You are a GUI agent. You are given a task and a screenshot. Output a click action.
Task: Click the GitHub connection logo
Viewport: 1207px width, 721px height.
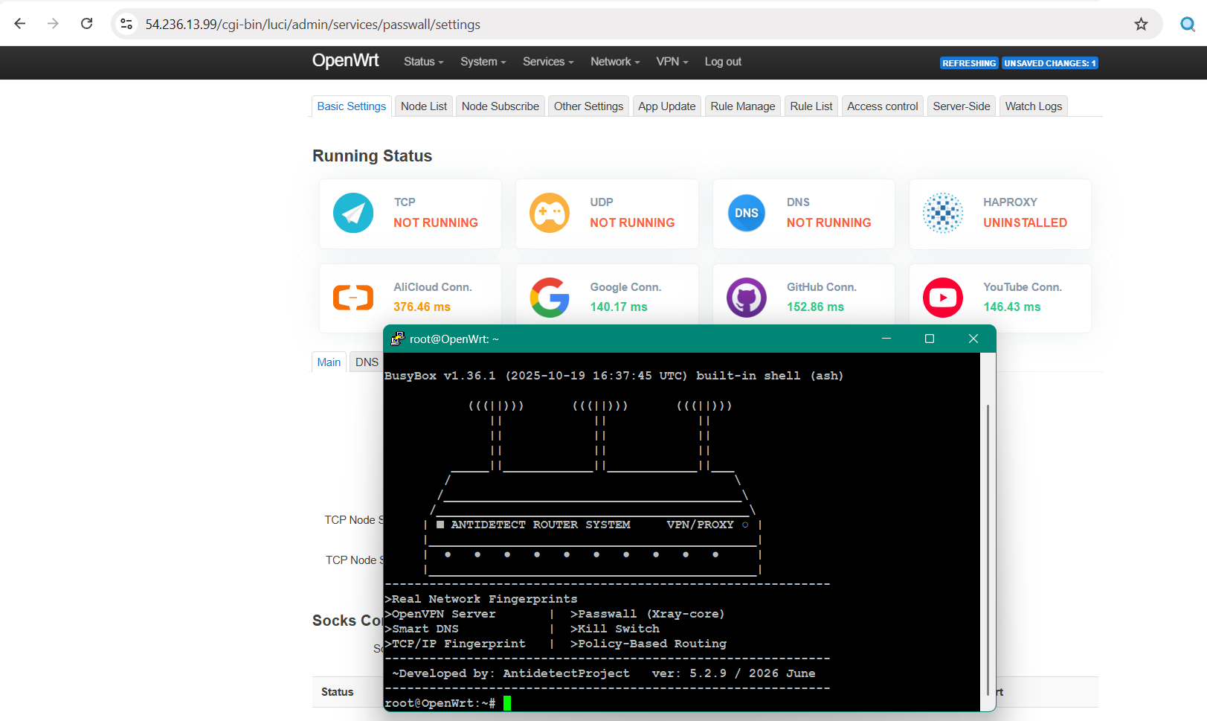pyautogui.click(x=747, y=298)
